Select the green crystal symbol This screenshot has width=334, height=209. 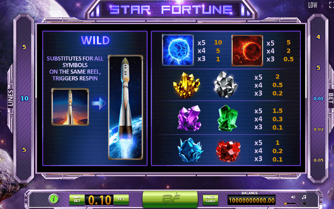[228, 118]
